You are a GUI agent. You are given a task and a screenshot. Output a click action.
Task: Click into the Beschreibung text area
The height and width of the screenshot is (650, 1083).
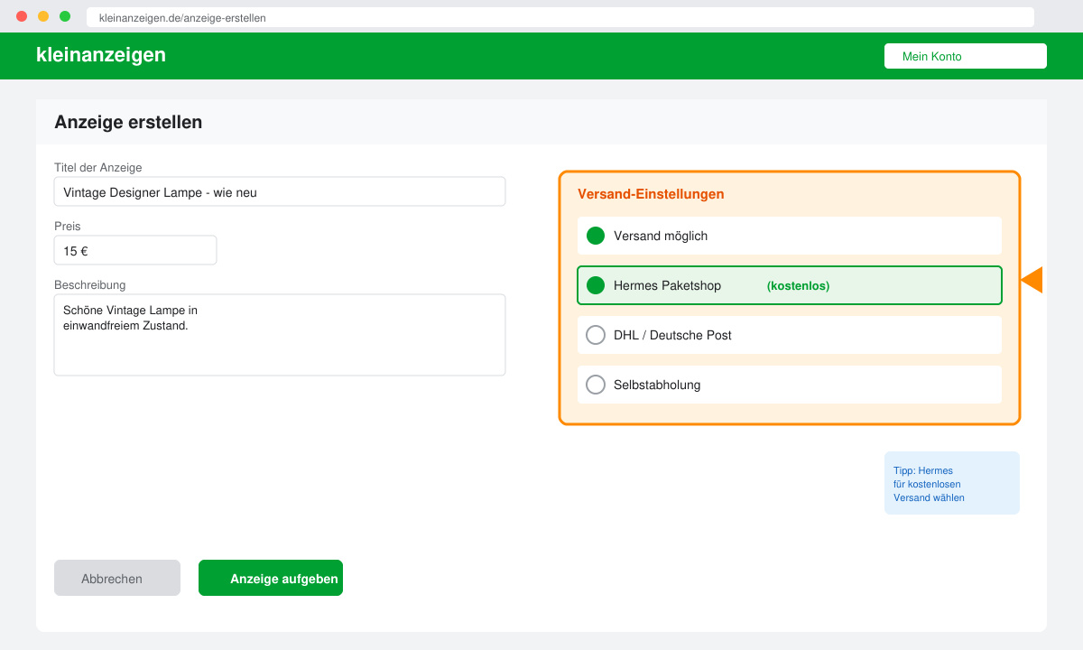(x=280, y=335)
